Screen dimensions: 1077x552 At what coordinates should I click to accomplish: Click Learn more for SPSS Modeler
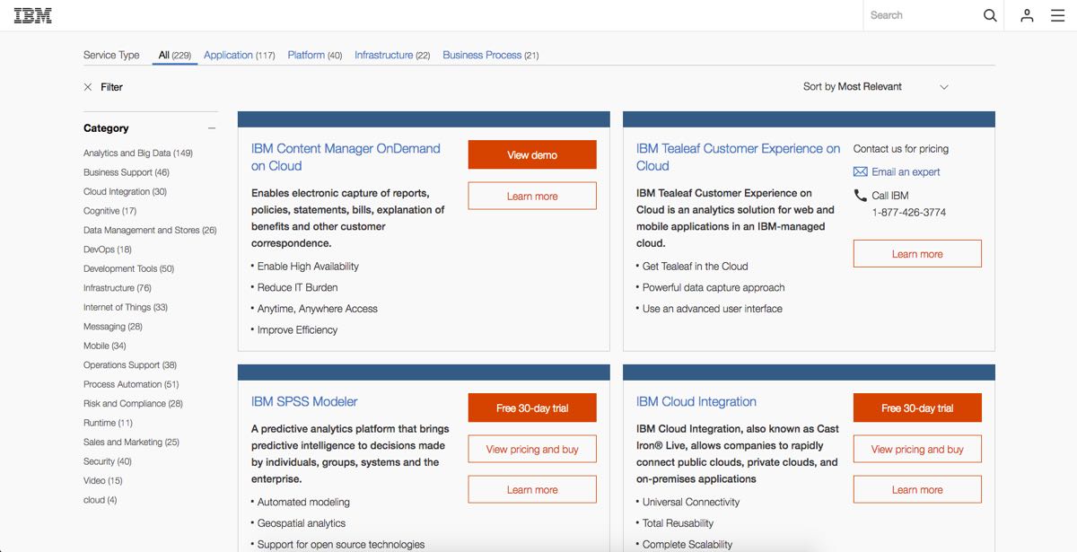click(x=532, y=489)
